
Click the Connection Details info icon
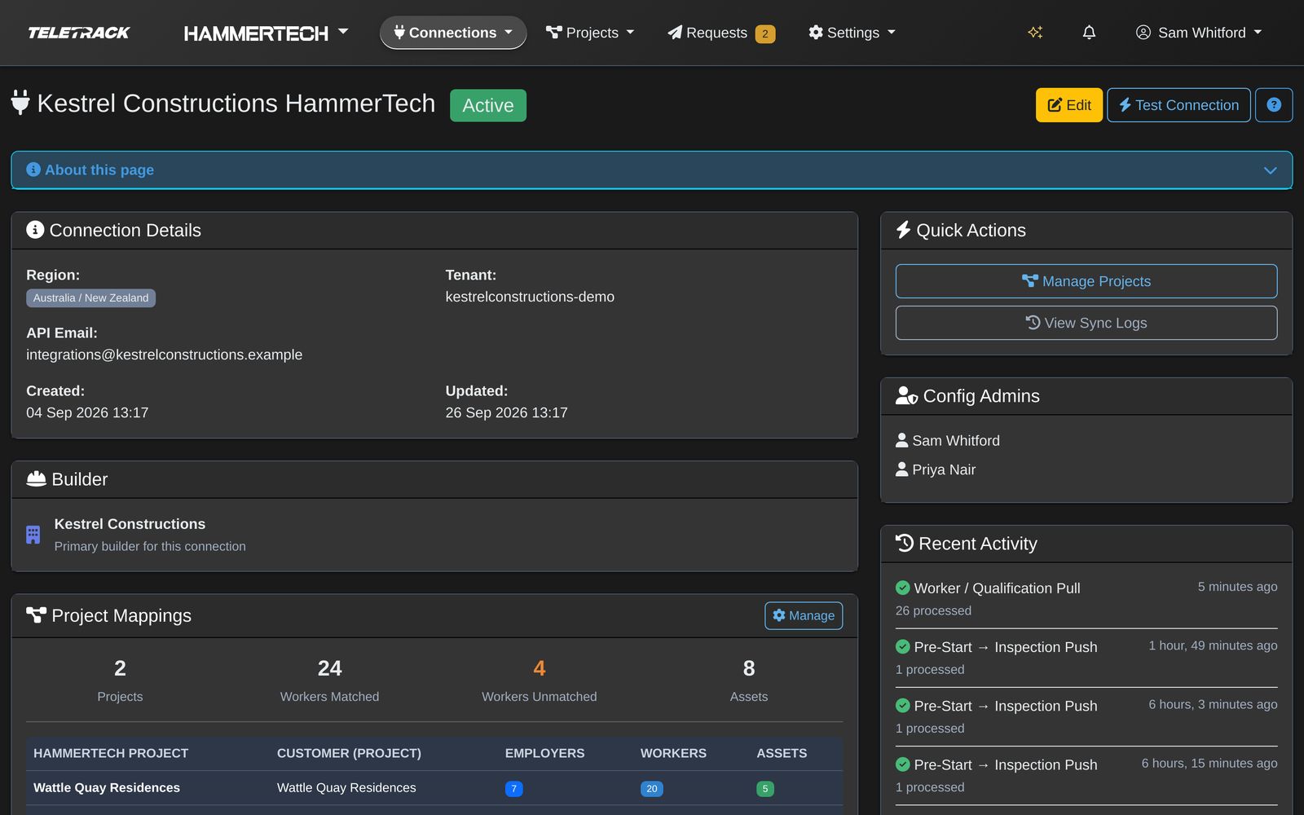tap(35, 230)
